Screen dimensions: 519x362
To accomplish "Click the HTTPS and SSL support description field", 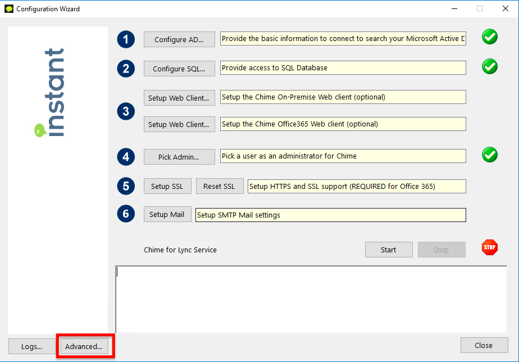I will point(357,186).
